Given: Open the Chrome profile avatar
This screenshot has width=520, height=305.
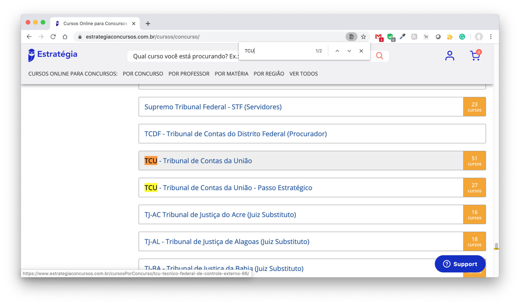Looking at the screenshot, I should (x=479, y=37).
